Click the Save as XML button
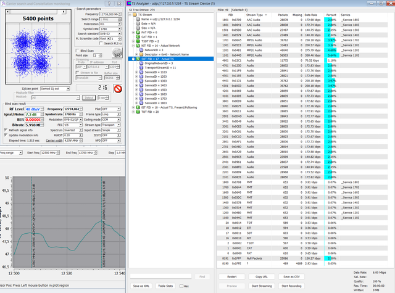This screenshot has width=395, height=293. click(x=141, y=286)
